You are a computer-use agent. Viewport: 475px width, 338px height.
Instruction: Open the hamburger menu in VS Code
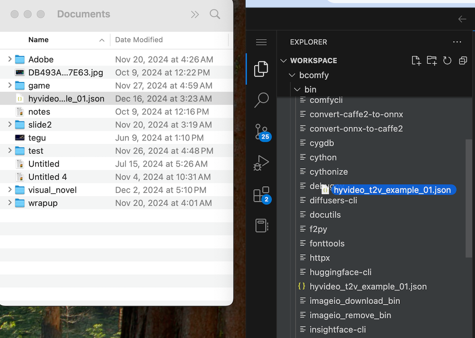pyautogui.click(x=261, y=42)
